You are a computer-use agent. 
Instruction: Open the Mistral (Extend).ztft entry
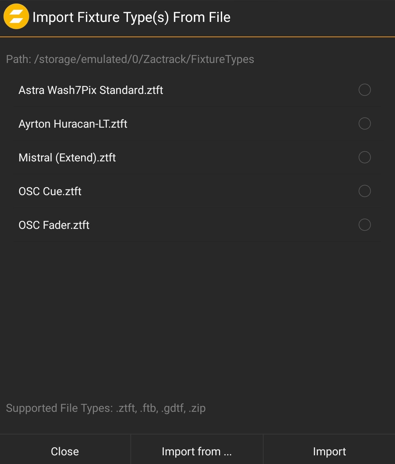[x=67, y=158]
